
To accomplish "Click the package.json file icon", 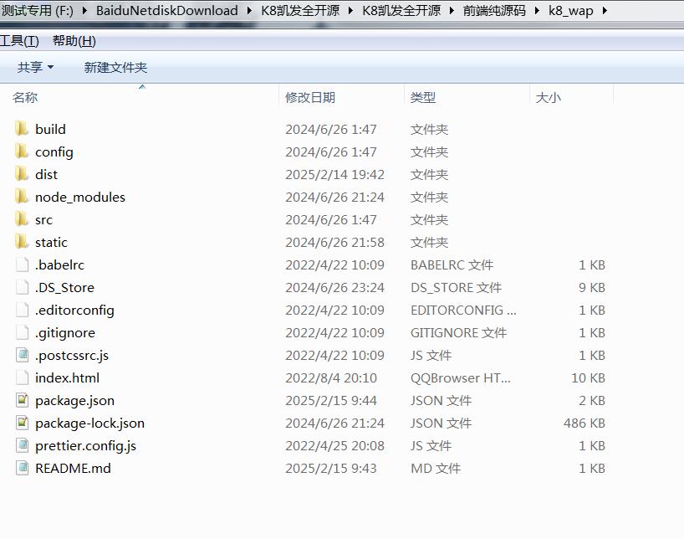I will point(22,400).
